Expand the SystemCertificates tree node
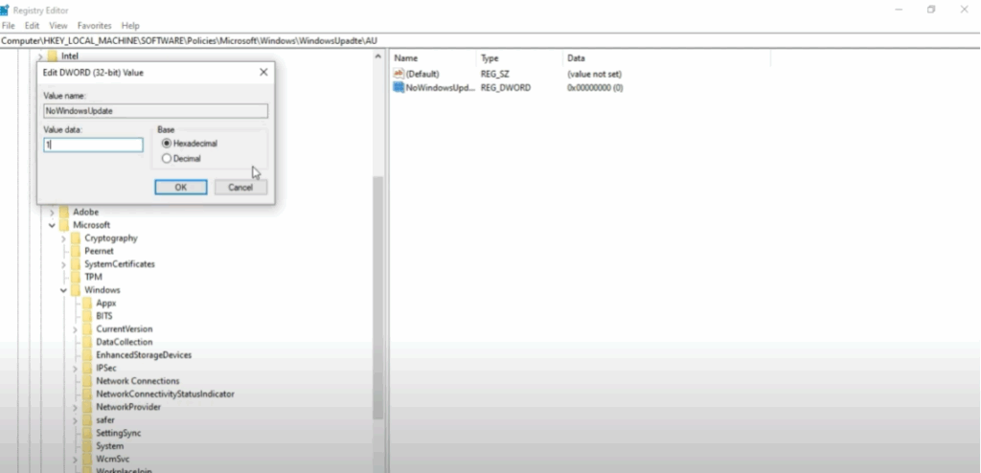 tap(63, 264)
